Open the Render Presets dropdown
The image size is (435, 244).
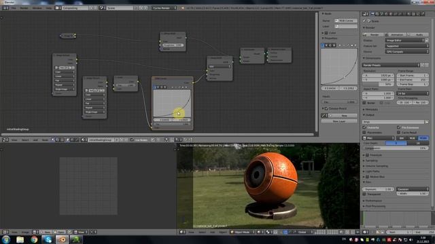click(391, 65)
